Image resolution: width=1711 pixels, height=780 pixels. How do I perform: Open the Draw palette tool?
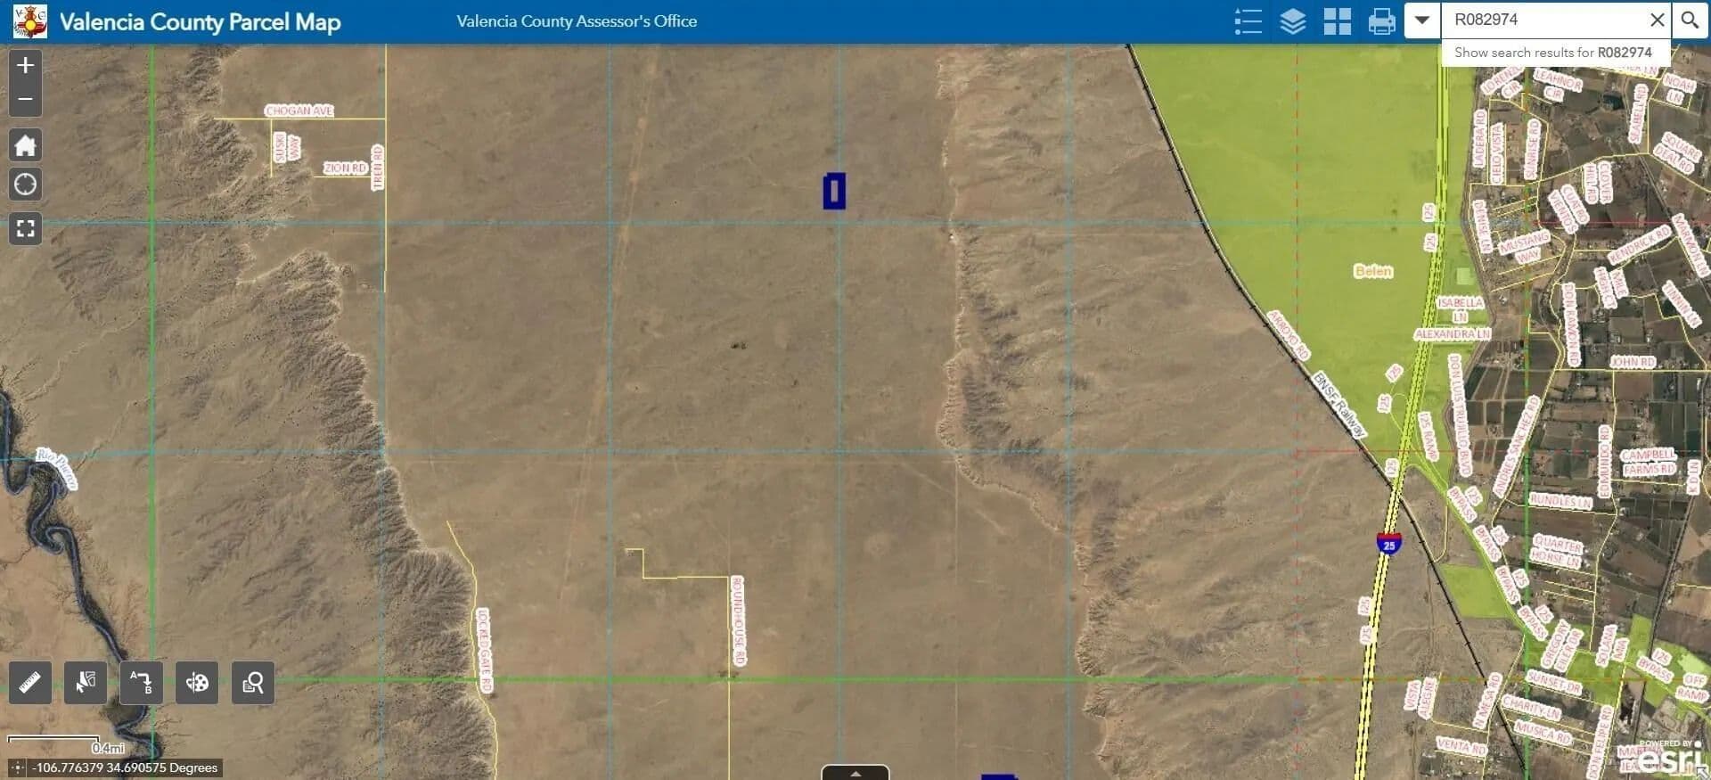click(197, 683)
